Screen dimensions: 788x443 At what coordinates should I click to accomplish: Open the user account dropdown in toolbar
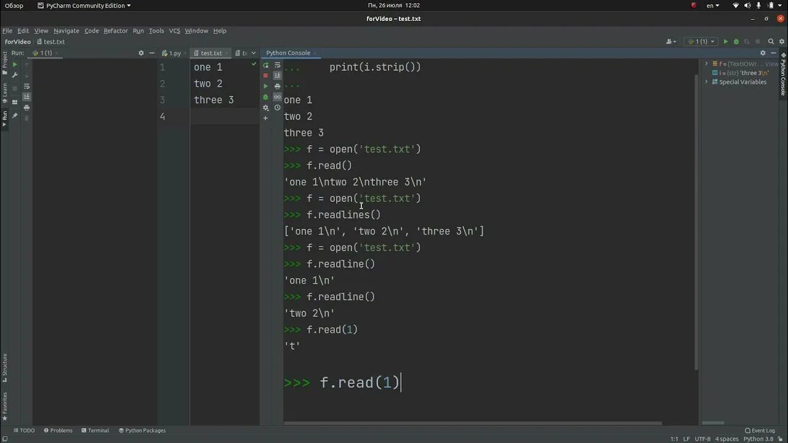[x=671, y=42]
